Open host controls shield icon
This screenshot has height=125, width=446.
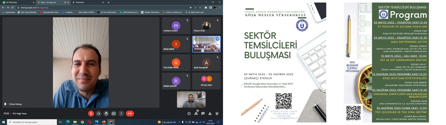click(x=217, y=114)
